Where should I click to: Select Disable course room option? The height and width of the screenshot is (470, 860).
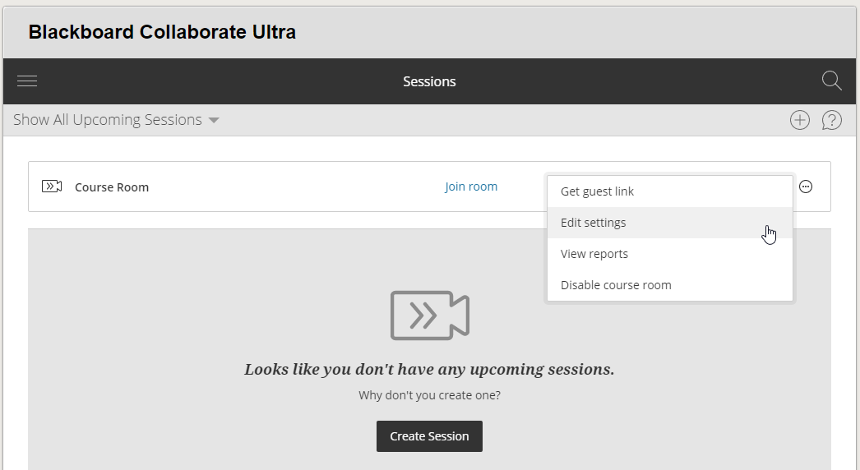[616, 285]
